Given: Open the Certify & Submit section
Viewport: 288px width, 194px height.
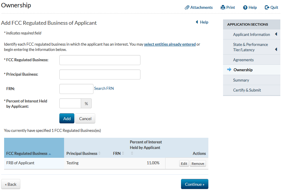Looking at the screenshot, I should pyautogui.click(x=247, y=90).
